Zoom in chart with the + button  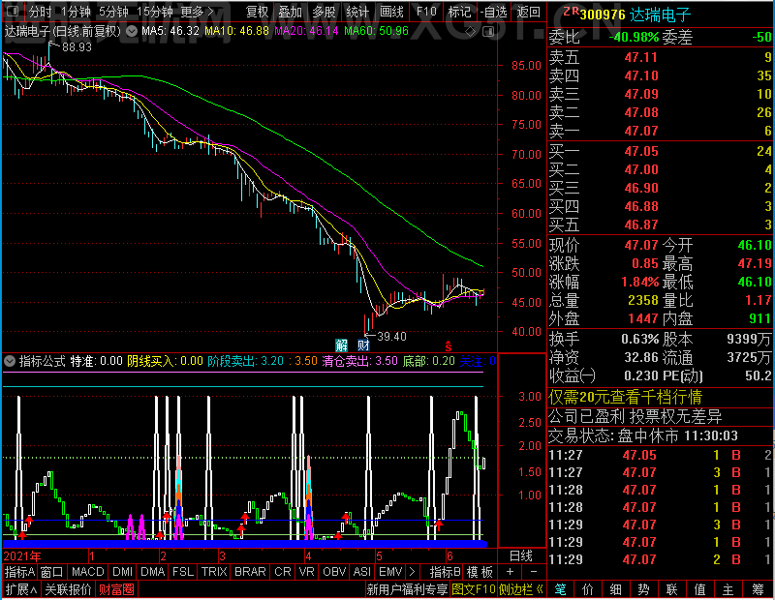[x=511, y=572]
